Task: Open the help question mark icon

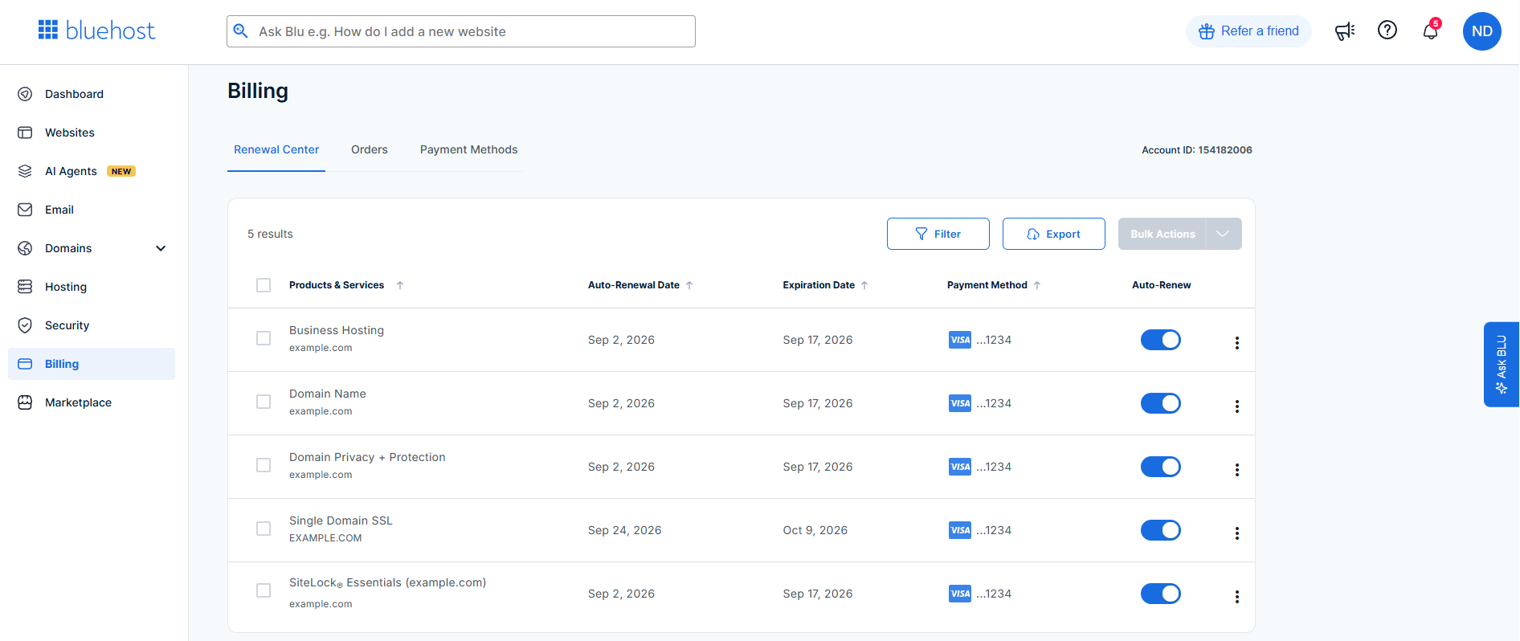Action: click(x=1387, y=31)
